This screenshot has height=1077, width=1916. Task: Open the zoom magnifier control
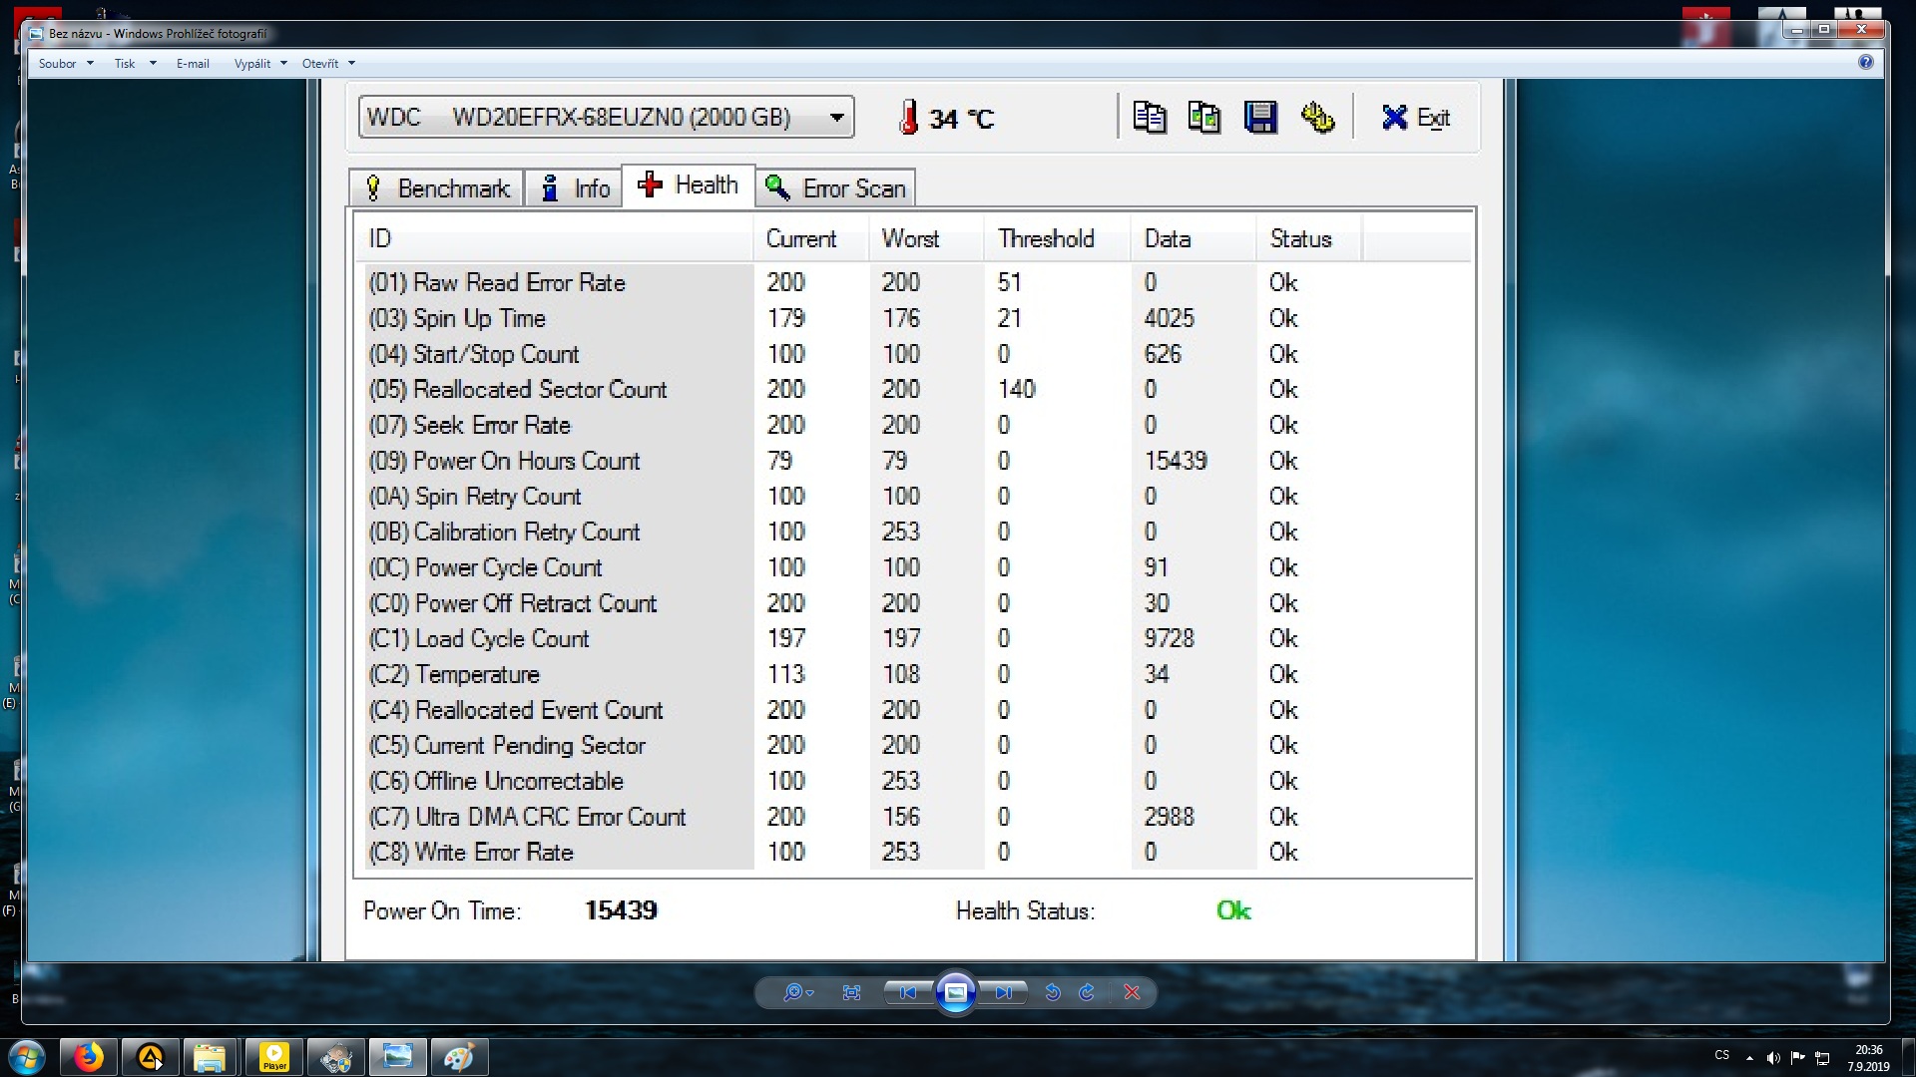[x=796, y=992]
